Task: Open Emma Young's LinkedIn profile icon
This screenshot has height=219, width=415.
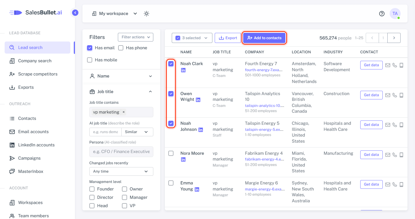Action: click(x=197, y=189)
